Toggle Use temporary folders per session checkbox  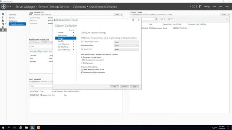tap(82, 72)
